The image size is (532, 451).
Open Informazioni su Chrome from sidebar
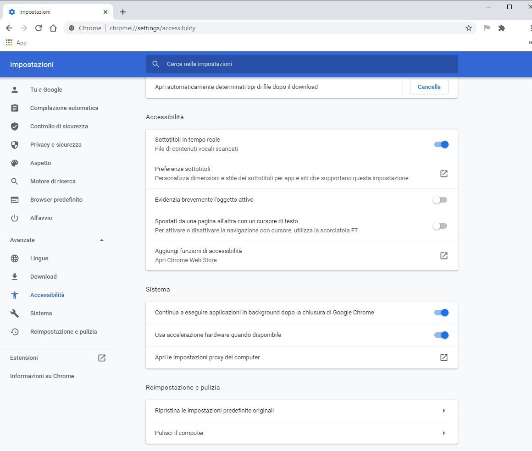tap(42, 376)
